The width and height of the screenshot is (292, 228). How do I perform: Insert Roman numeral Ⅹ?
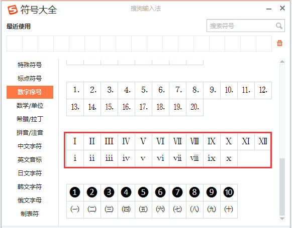click(x=229, y=141)
